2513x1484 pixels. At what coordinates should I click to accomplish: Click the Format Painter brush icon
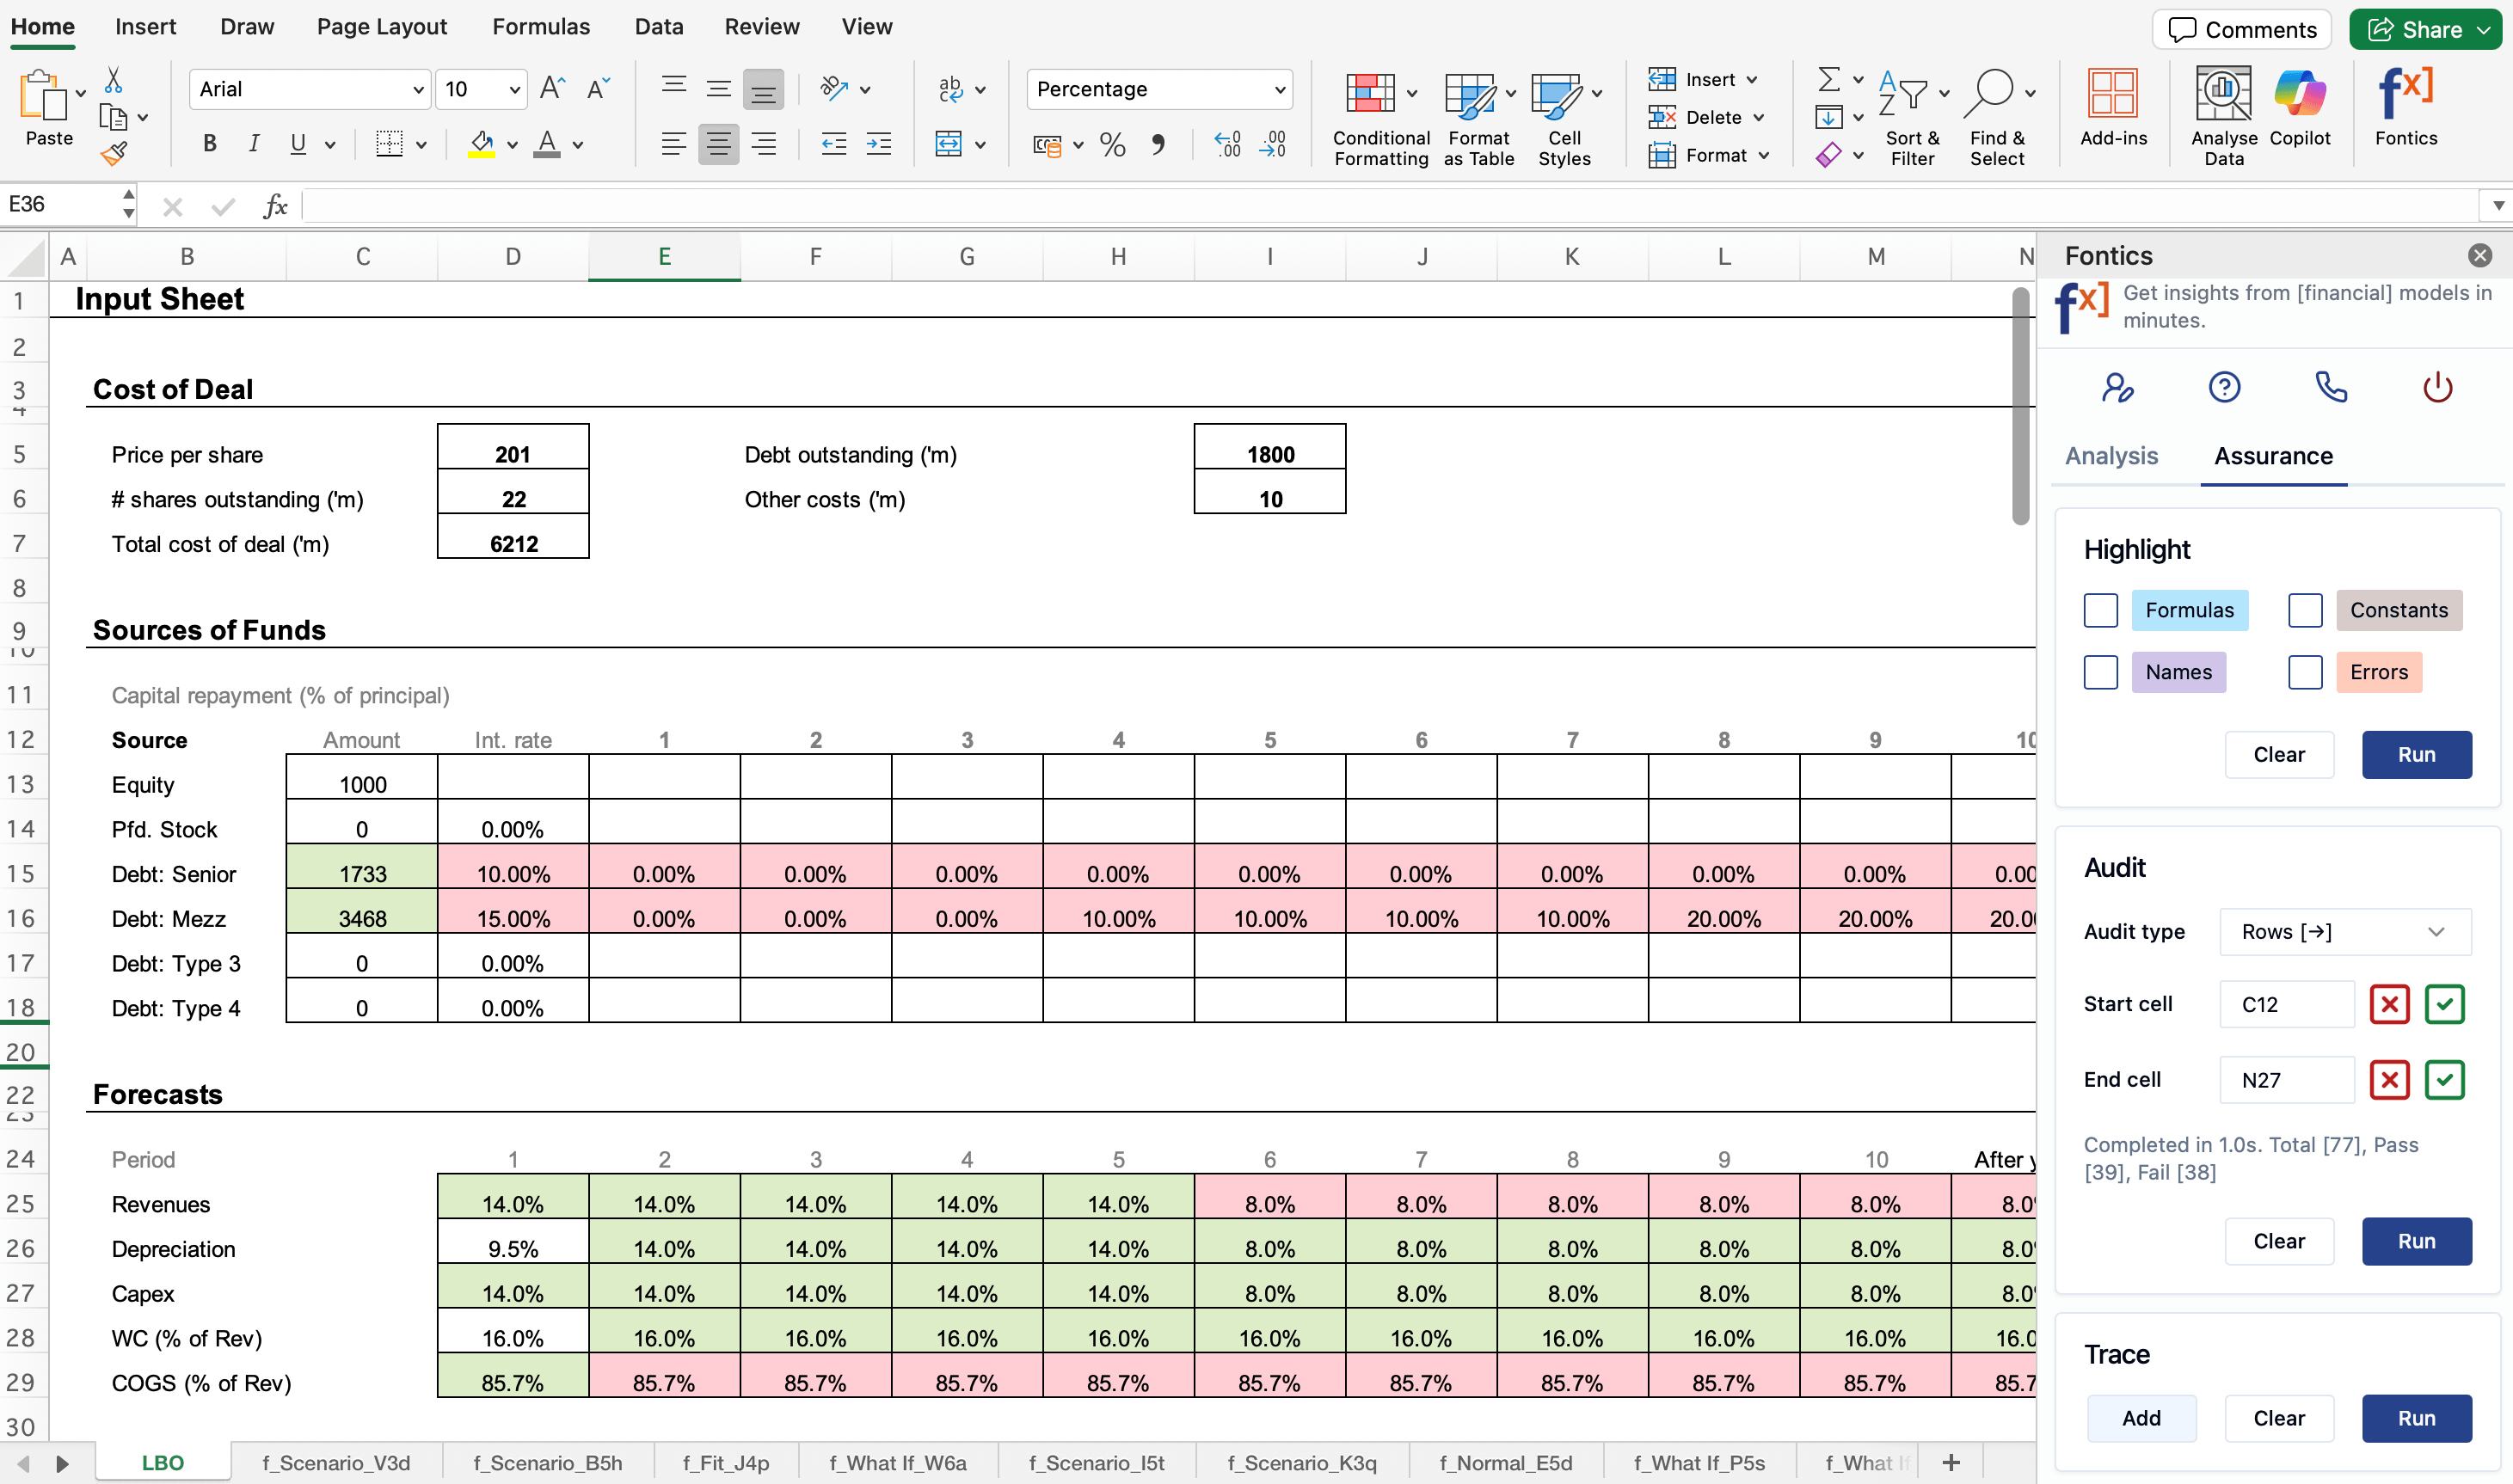pyautogui.click(x=114, y=153)
